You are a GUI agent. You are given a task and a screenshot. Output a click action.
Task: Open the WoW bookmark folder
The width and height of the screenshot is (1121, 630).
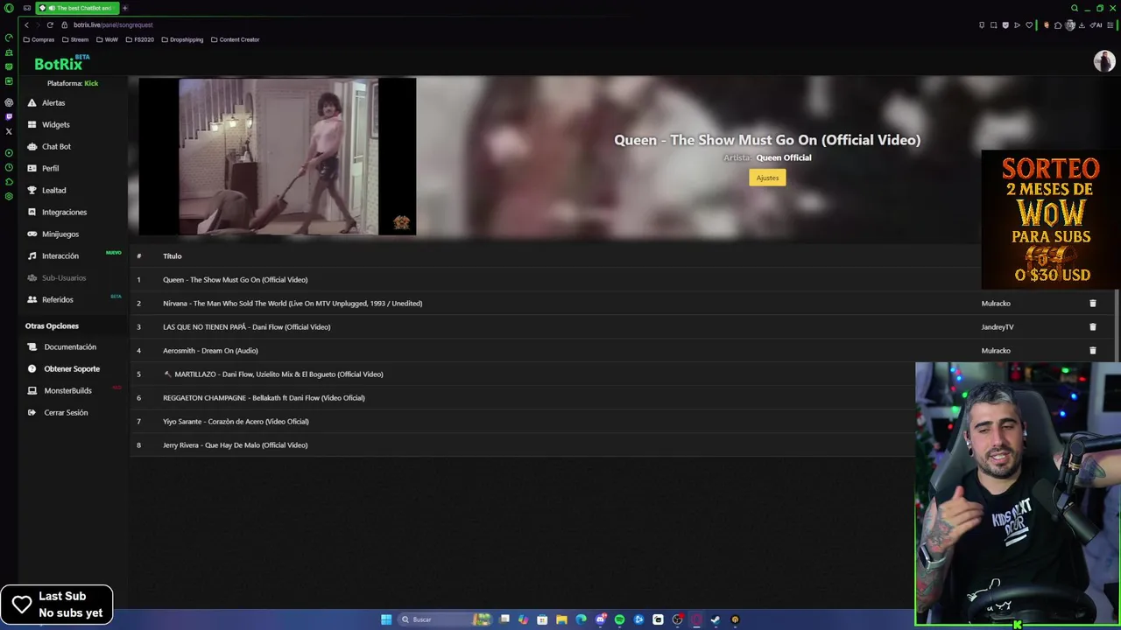tap(107, 39)
